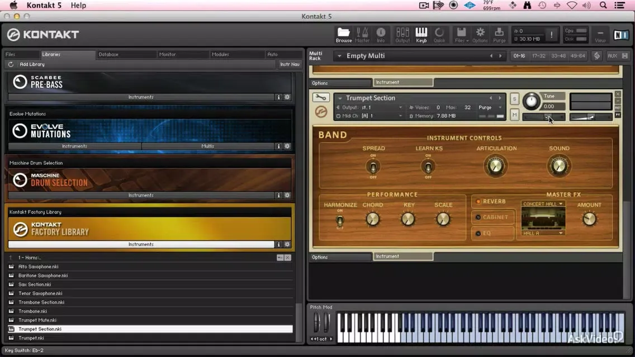Open Evolve Mutations Multis button
635x357 pixels.
208,146
